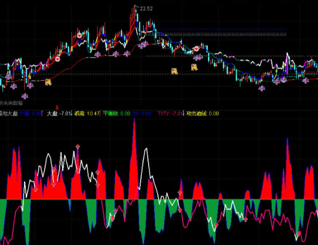
Task: Click the middle of three bats on dark-red line
Action: tap(116, 54)
